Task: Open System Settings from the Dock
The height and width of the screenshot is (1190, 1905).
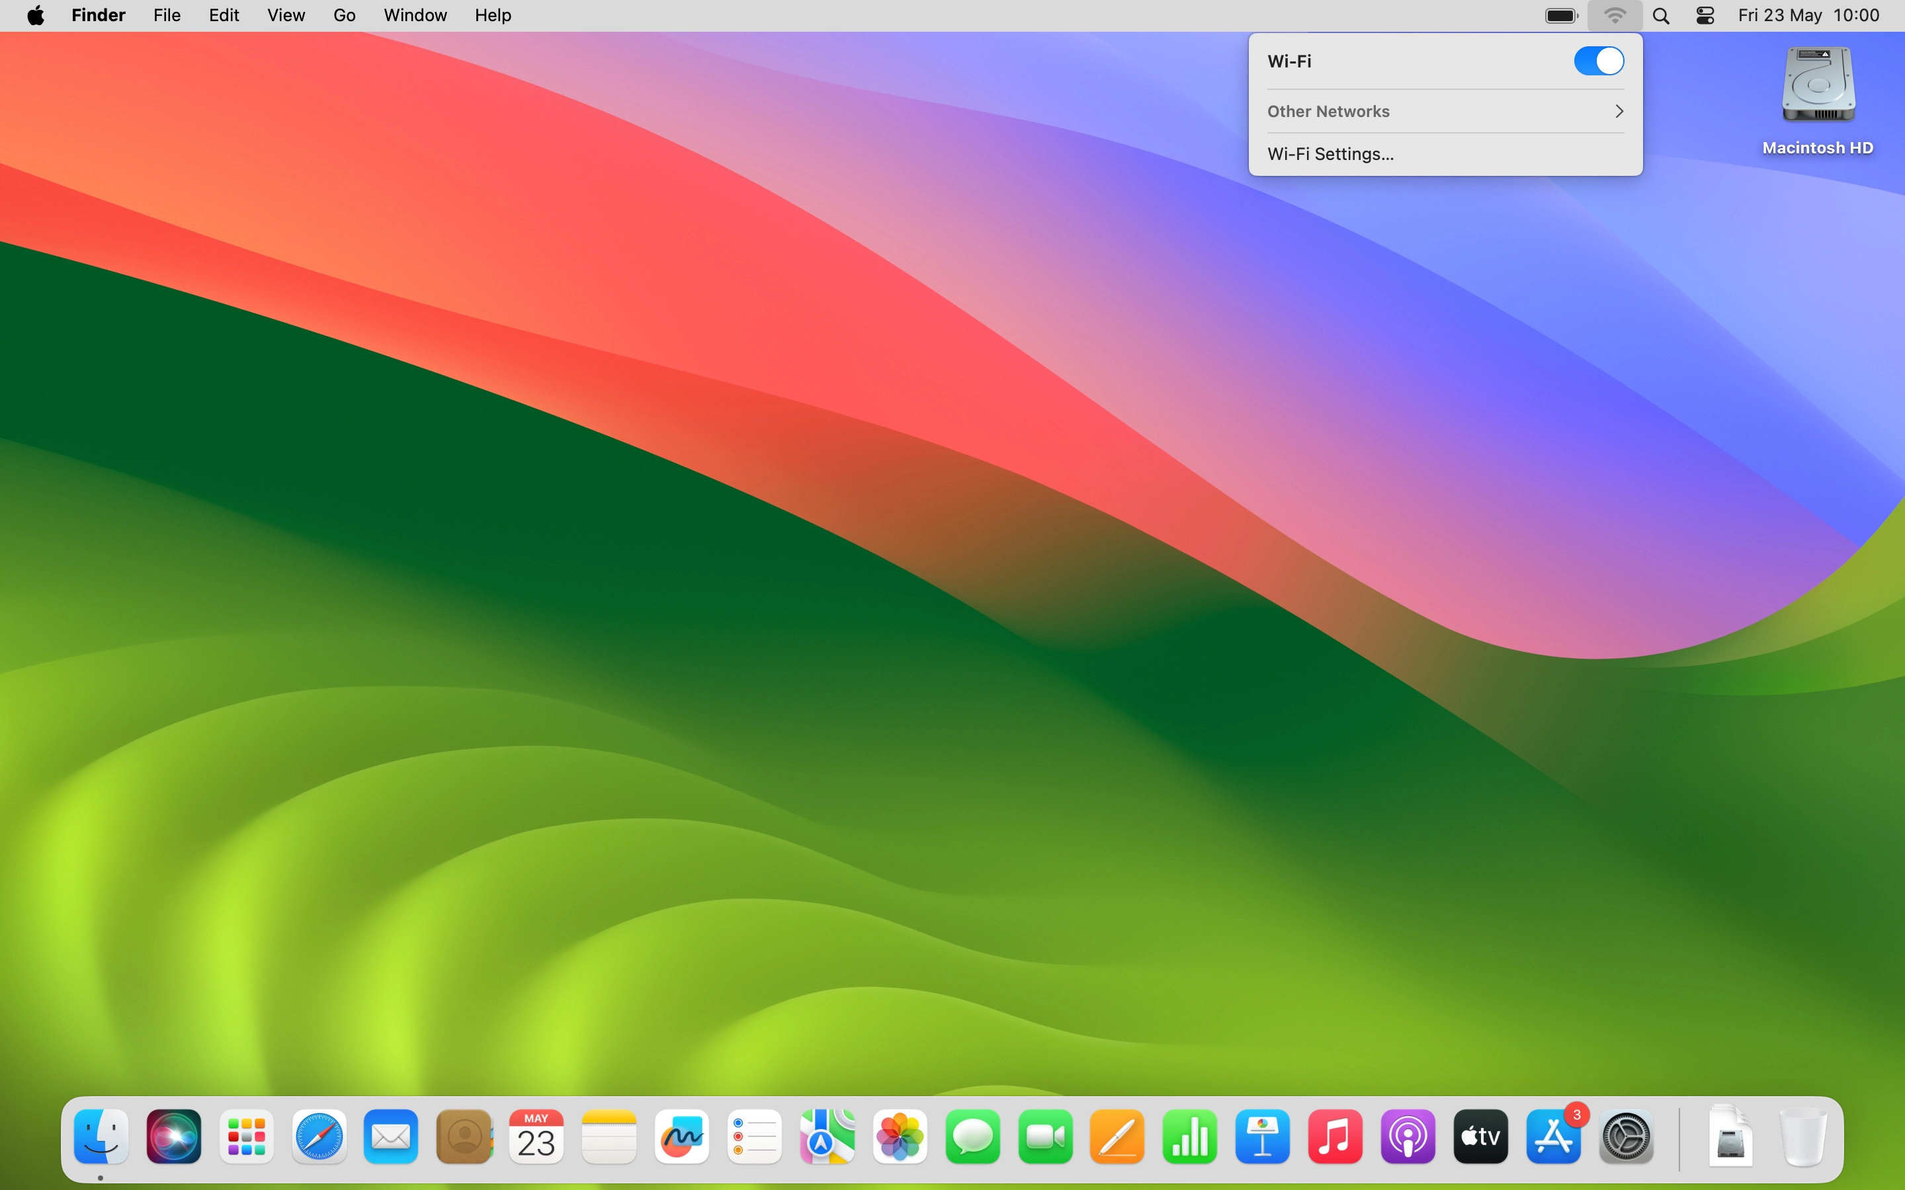Action: coord(1626,1136)
